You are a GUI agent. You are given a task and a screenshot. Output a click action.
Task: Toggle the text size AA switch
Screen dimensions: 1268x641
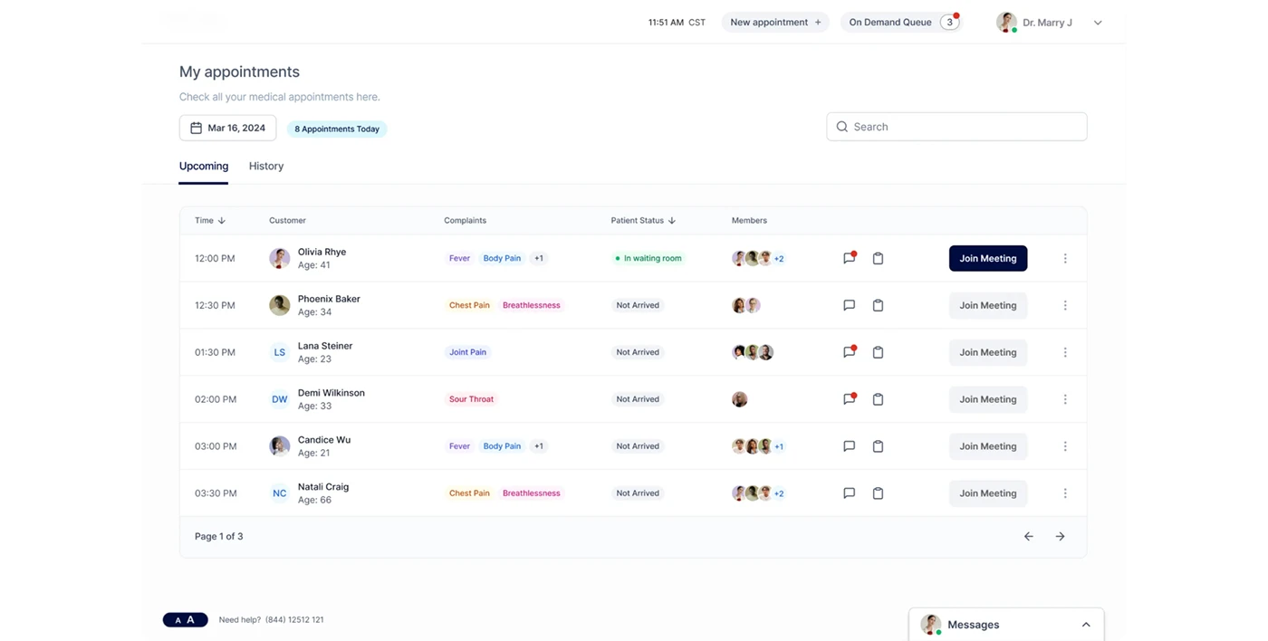185,620
